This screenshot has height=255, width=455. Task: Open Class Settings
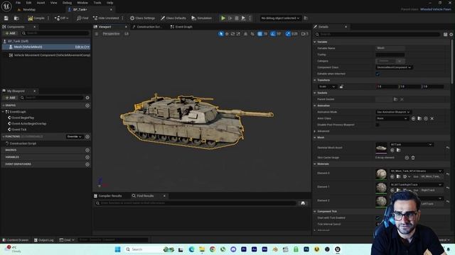pyautogui.click(x=142, y=18)
